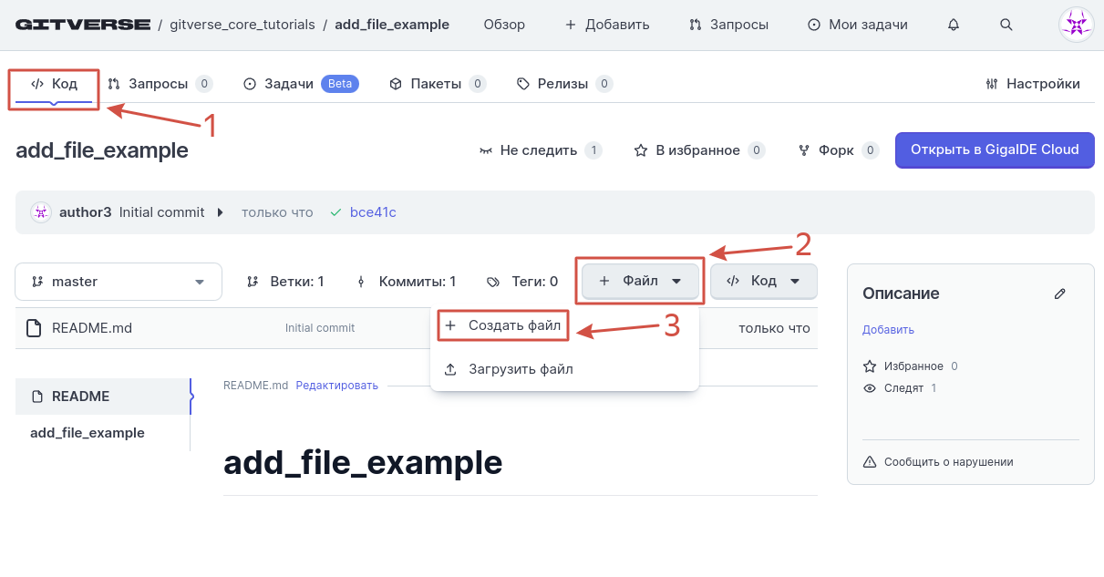
Task: Click the README.md file icon
Action: click(x=34, y=328)
